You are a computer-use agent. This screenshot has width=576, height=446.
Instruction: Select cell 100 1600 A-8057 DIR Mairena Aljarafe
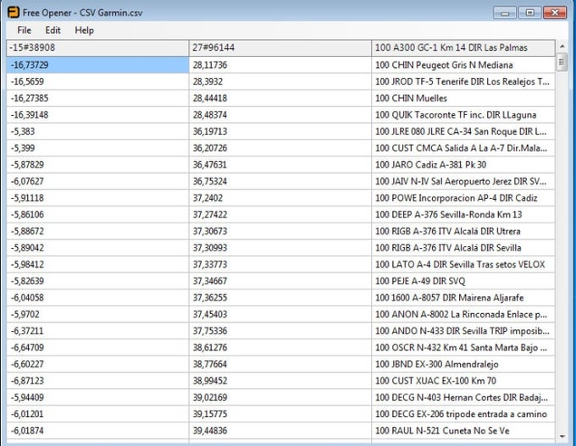point(463,298)
